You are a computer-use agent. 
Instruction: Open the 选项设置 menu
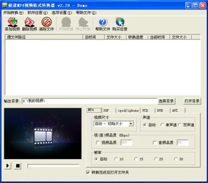[62, 13]
